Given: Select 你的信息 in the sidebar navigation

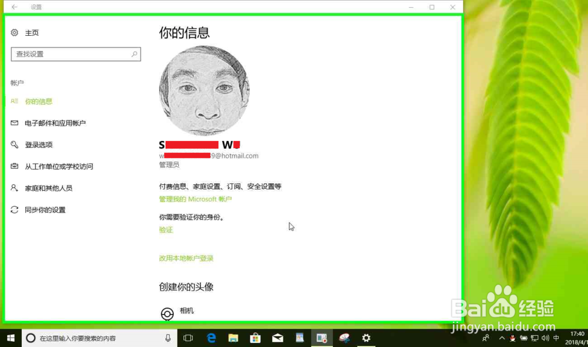Looking at the screenshot, I should pyautogui.click(x=38, y=101).
